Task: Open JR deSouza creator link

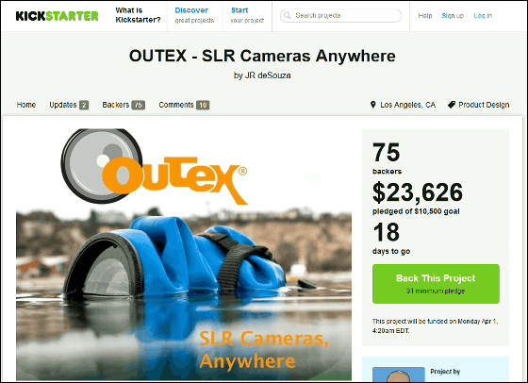Action: coord(268,75)
